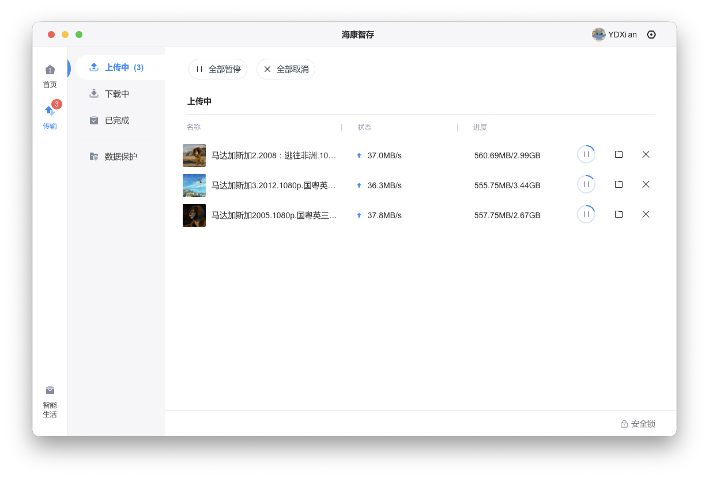709x479 pixels.
Task: Open folder for 马达加斯加2.2008 upload
Action: pyautogui.click(x=619, y=154)
